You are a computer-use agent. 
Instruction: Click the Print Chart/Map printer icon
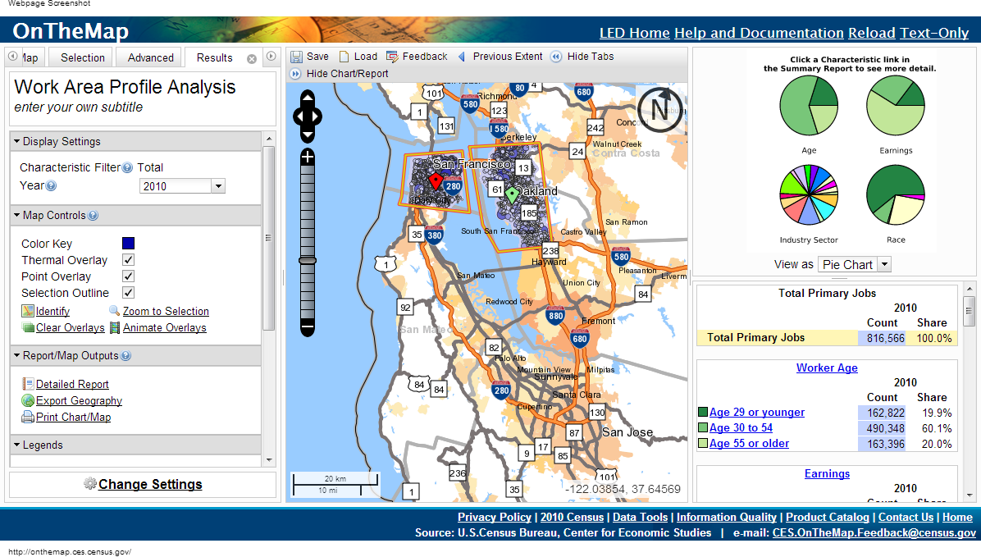(x=28, y=417)
